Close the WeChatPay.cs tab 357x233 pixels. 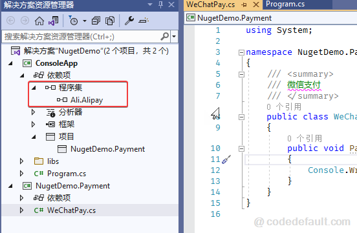256,5
